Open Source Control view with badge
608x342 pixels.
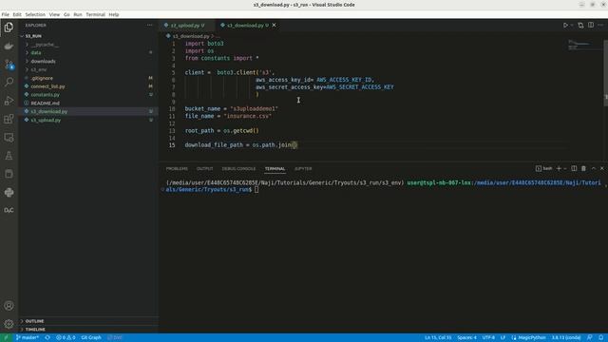(9, 65)
